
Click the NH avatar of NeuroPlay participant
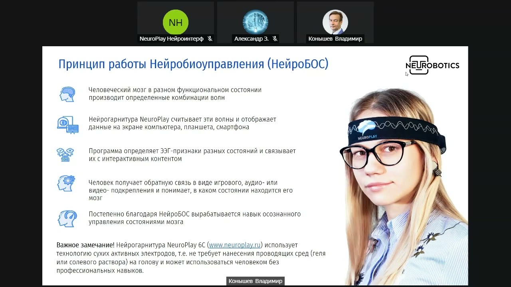(176, 22)
